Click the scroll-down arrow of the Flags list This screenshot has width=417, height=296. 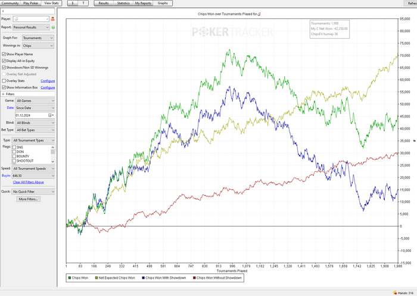pos(52,161)
